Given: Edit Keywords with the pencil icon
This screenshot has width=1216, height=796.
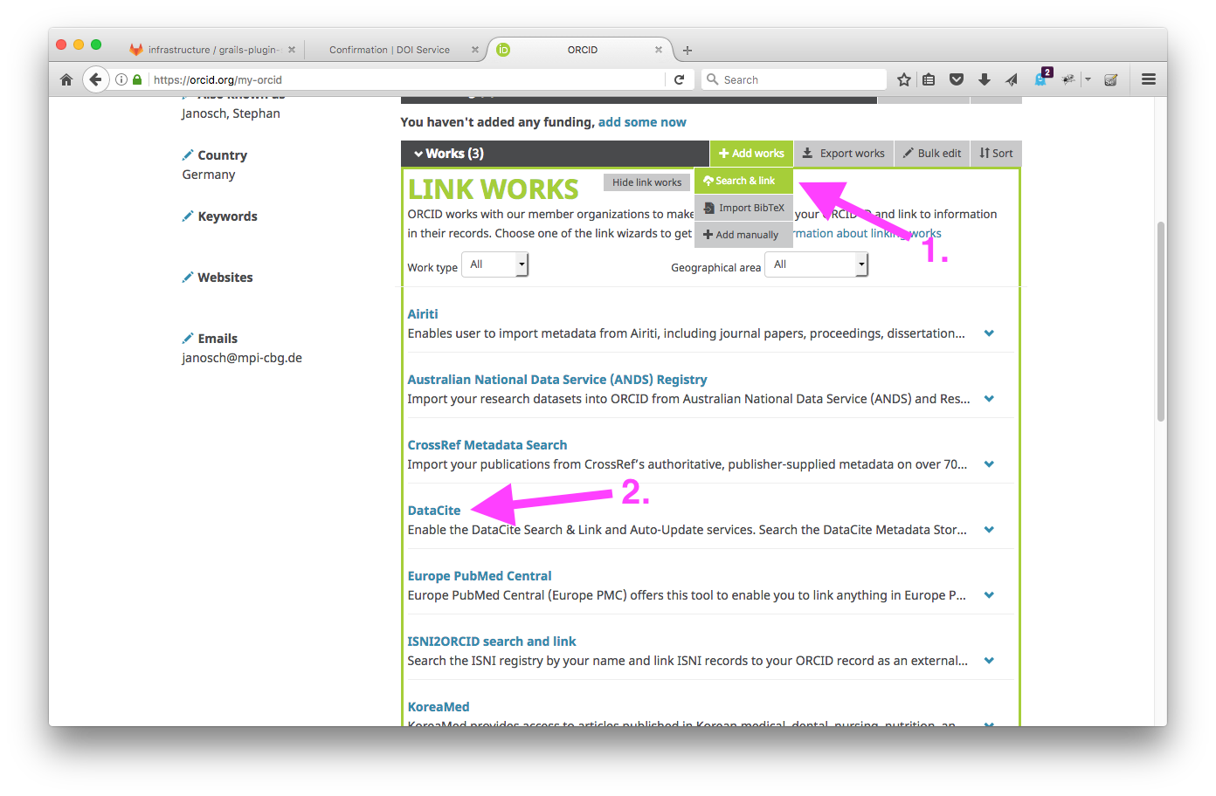Looking at the screenshot, I should tap(187, 216).
